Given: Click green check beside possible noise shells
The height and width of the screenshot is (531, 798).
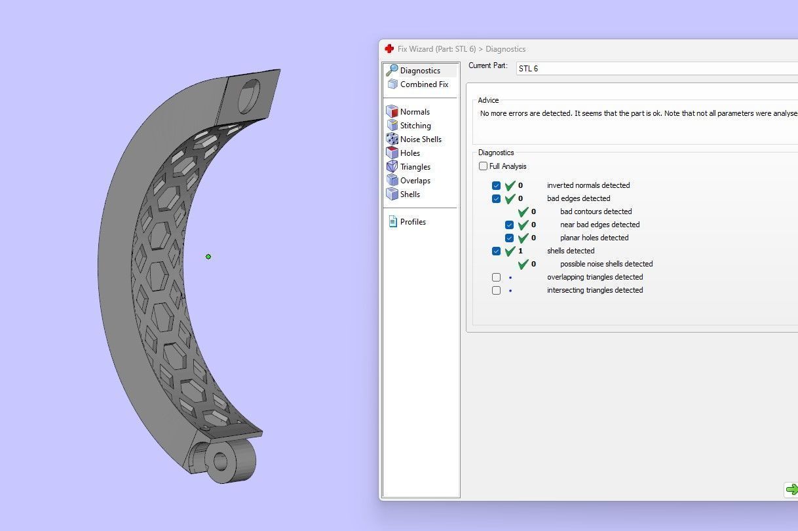Looking at the screenshot, I should pos(523,264).
